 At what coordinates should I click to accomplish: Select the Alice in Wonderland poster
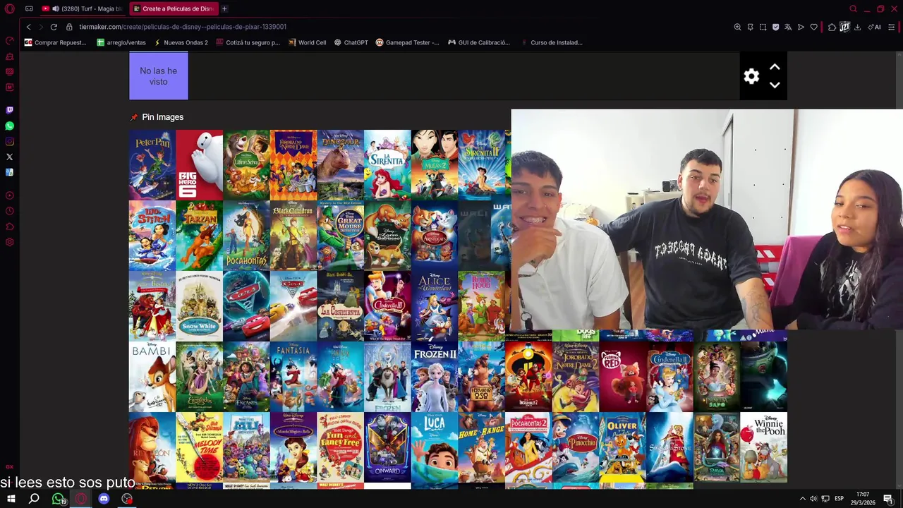point(435,306)
